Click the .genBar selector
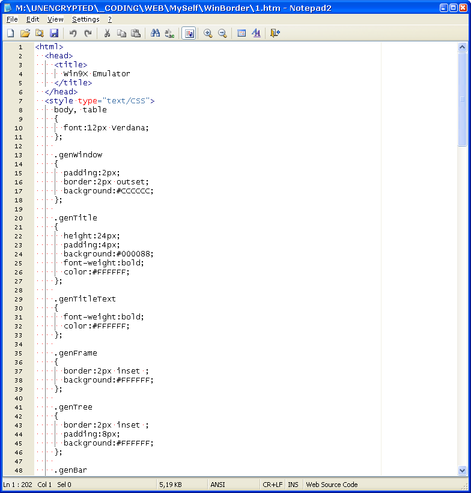Screen dimensions: 471x493 point(70,470)
